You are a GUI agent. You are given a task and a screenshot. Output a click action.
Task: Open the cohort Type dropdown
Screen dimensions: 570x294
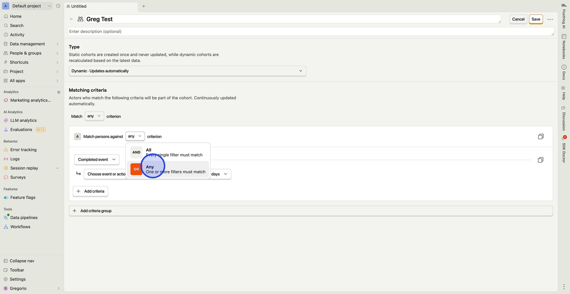[187, 71]
